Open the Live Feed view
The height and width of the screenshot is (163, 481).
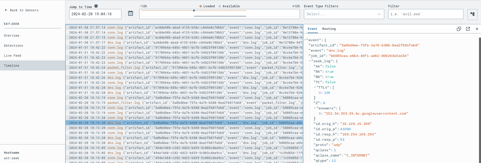[13, 56]
